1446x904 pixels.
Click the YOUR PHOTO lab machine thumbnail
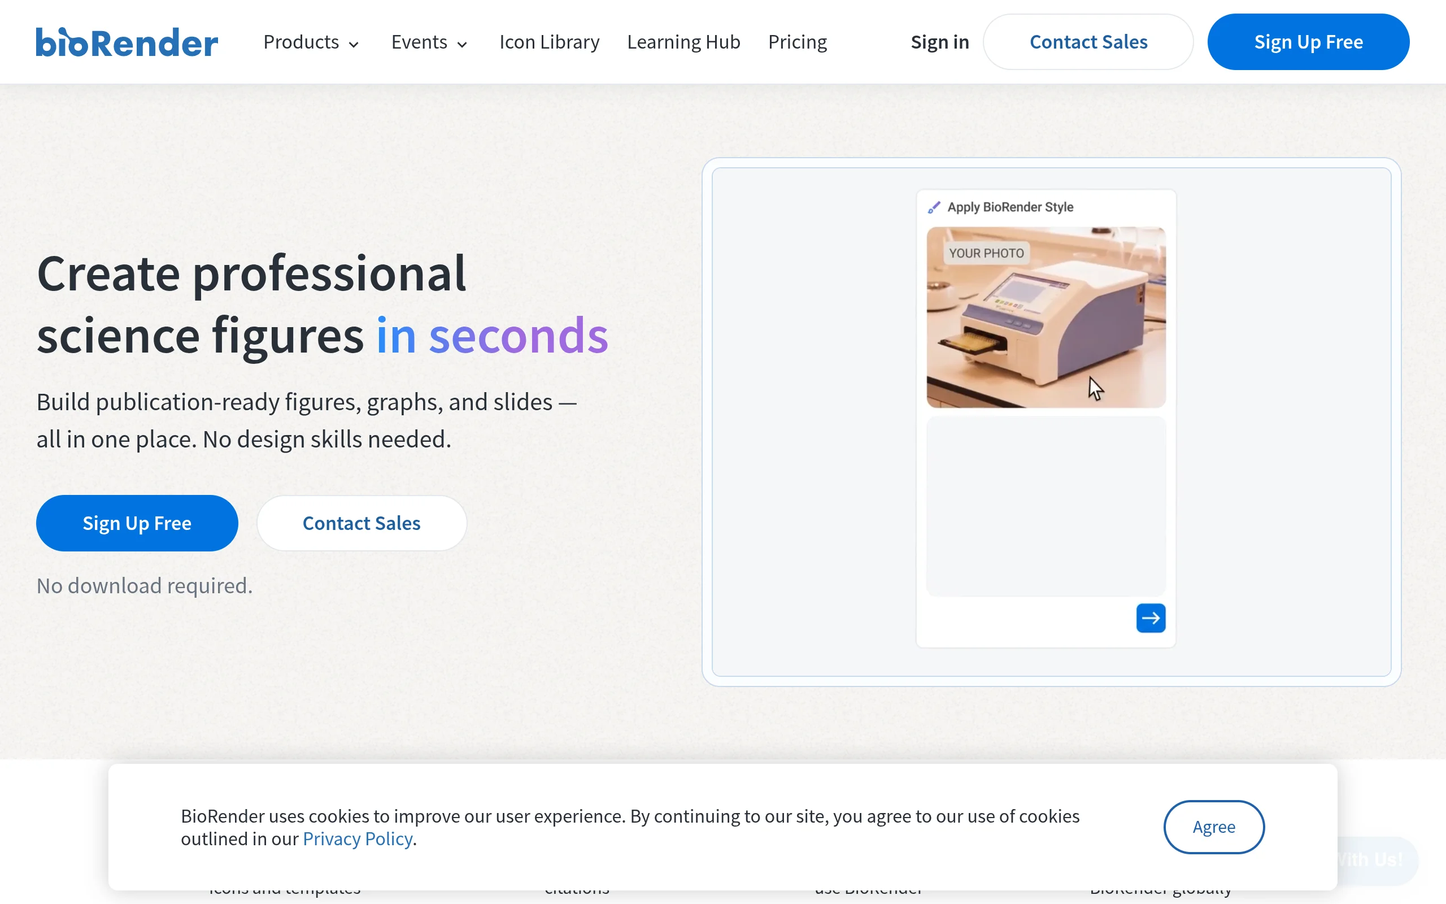point(1046,318)
